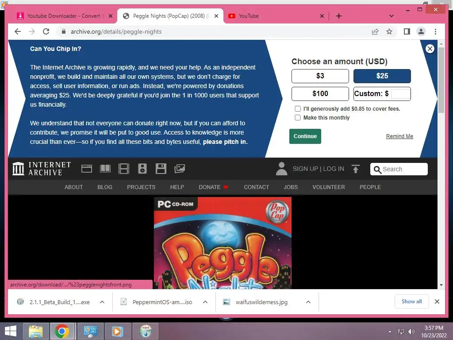The width and height of the screenshot is (453, 340).
Task: Click the upload arrow icon
Action: coord(356,169)
